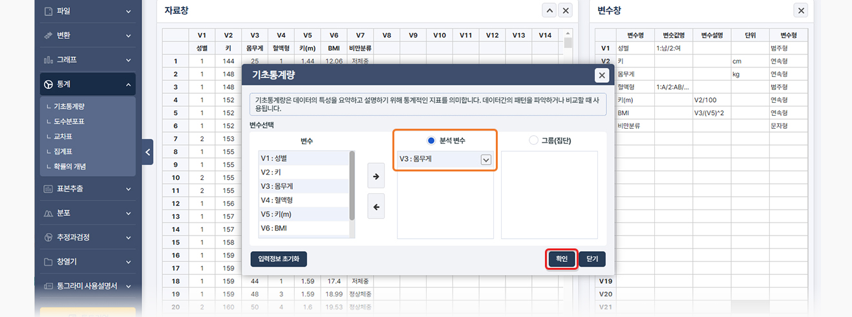Collapse the sidebar with left arrow handle
This screenshot has width=852, height=317.
[x=147, y=152]
